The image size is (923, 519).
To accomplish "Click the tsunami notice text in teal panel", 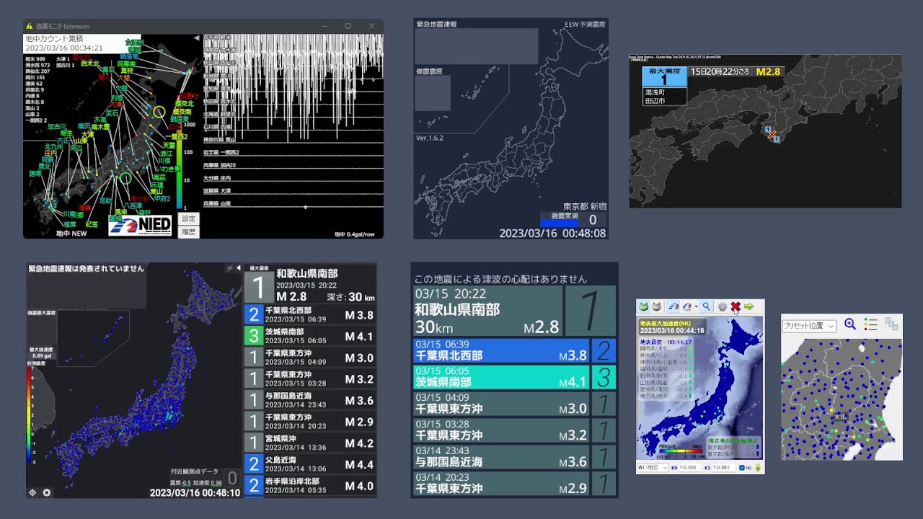I will [x=500, y=279].
